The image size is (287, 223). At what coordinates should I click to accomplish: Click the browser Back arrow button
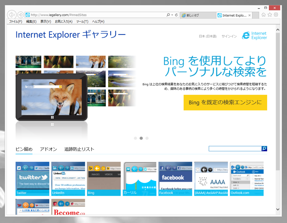pyautogui.click(x=12, y=15)
